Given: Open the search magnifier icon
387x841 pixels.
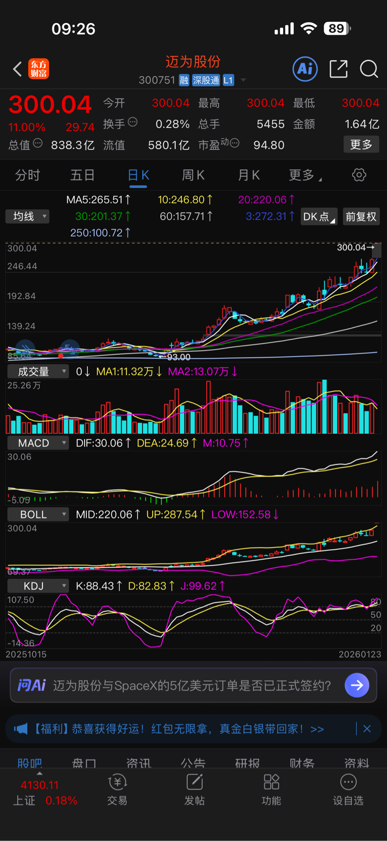Looking at the screenshot, I should click(x=369, y=69).
